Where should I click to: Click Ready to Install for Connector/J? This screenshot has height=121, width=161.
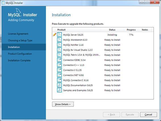112,70
